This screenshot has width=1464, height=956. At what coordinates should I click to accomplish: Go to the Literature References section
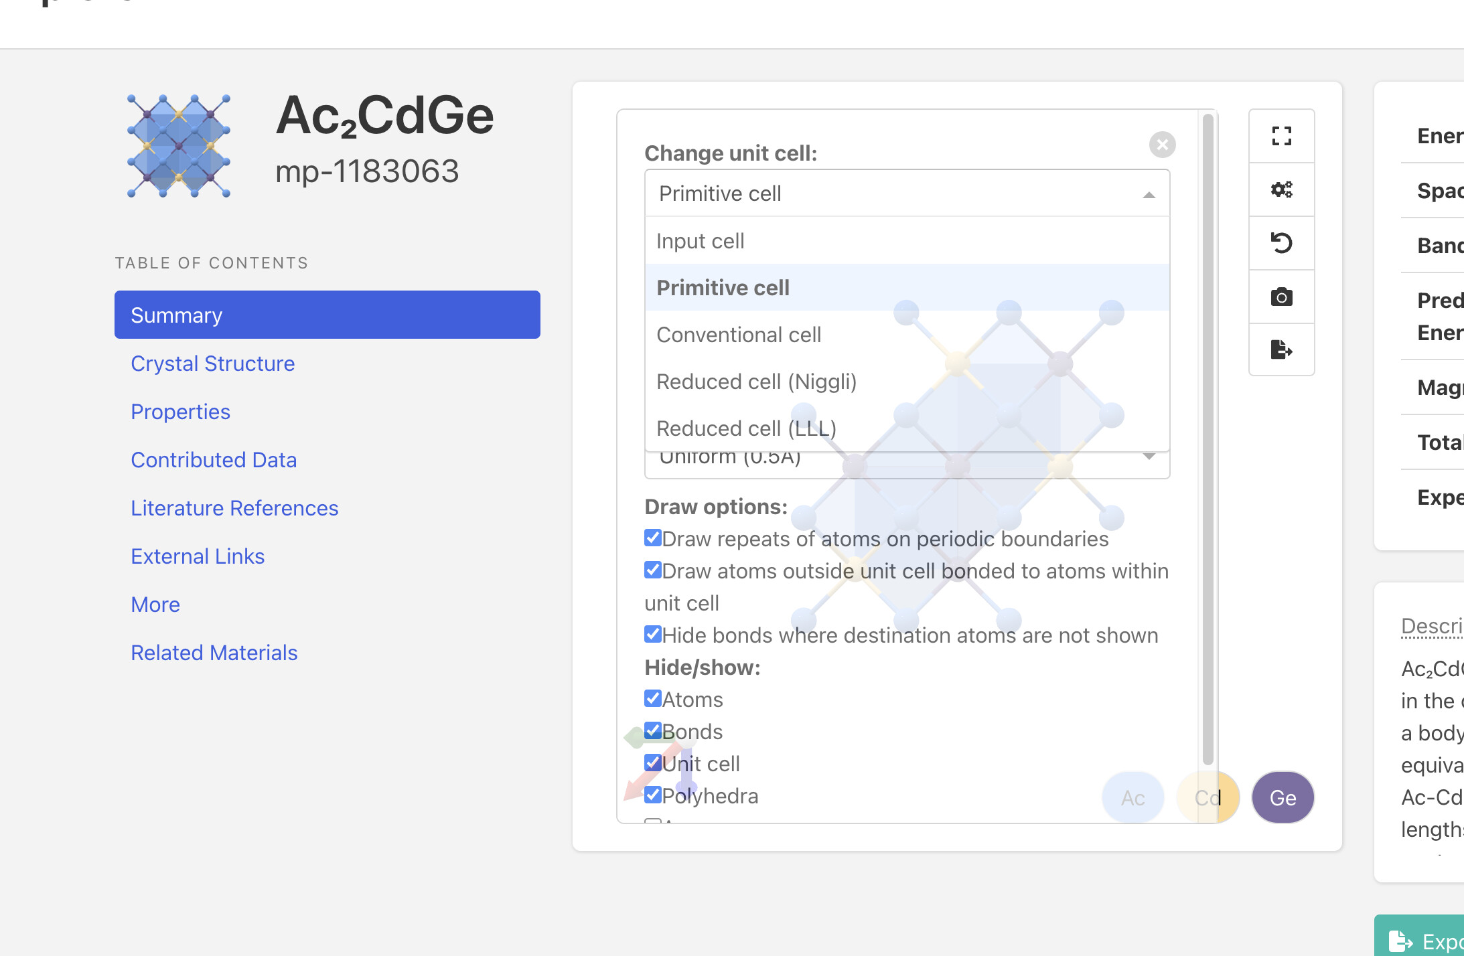pyautogui.click(x=234, y=508)
